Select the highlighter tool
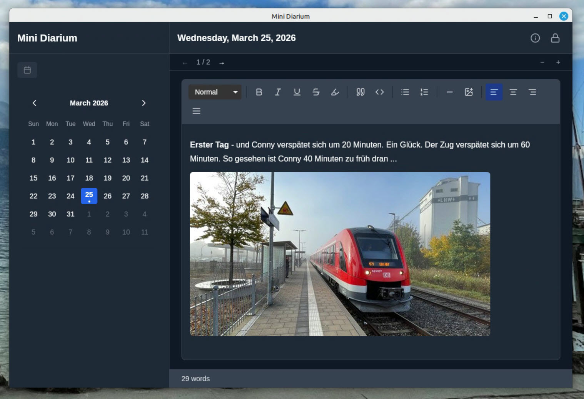 pyautogui.click(x=335, y=92)
